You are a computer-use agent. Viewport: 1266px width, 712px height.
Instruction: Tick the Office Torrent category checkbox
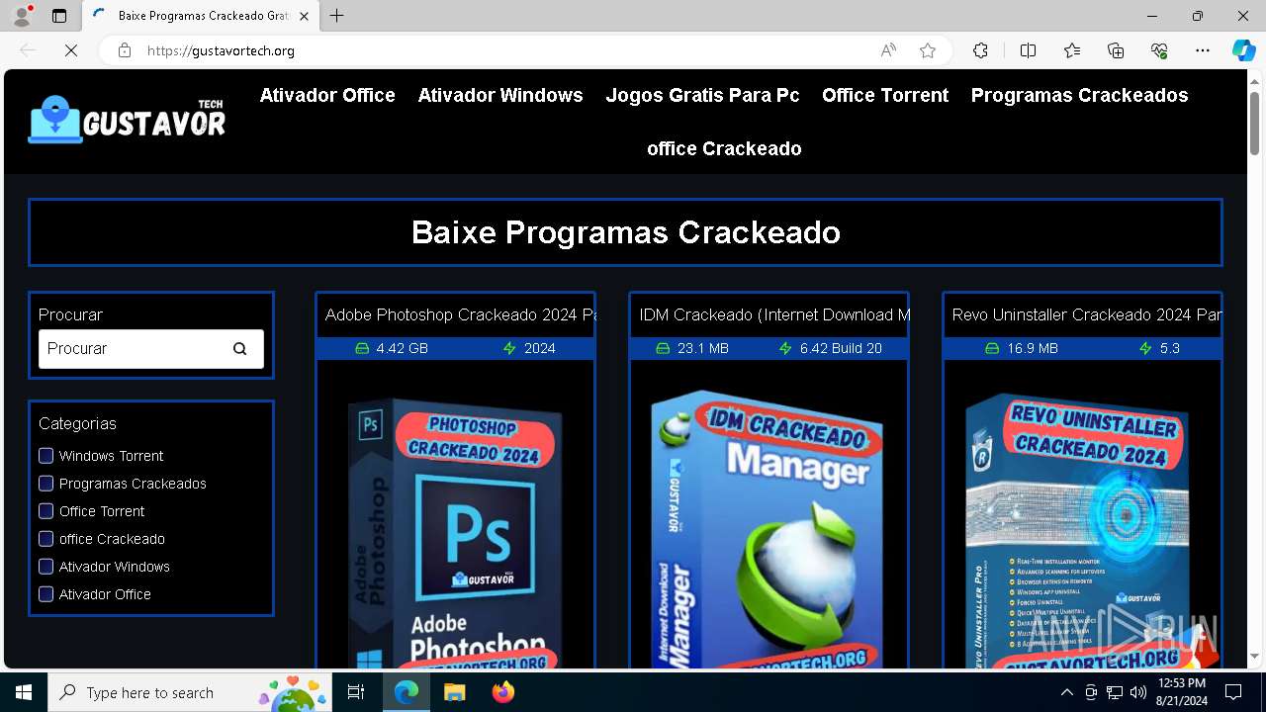tap(45, 511)
